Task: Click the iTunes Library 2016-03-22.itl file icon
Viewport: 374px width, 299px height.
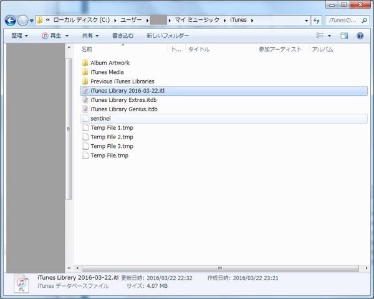Action: click(x=85, y=91)
